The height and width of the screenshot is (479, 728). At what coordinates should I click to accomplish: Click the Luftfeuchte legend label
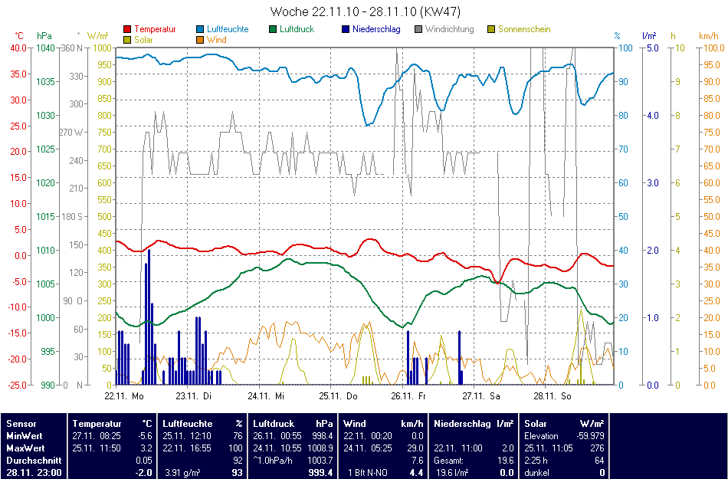pyautogui.click(x=228, y=29)
